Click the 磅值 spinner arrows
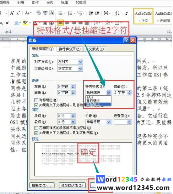The width and height of the screenshot is (173, 194). 129,93
